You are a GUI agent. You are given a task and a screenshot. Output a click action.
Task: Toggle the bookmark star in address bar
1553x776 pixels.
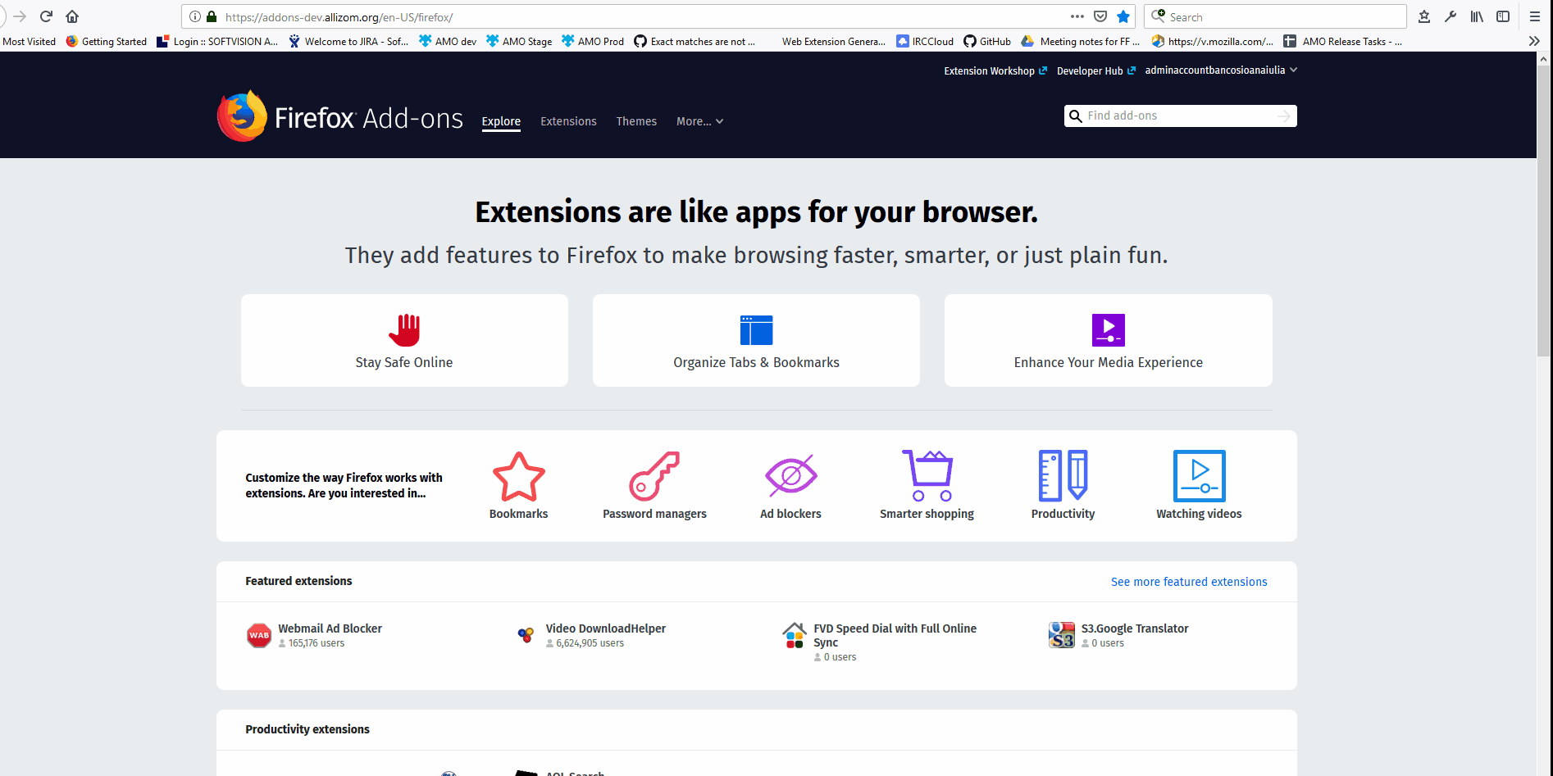(1123, 16)
